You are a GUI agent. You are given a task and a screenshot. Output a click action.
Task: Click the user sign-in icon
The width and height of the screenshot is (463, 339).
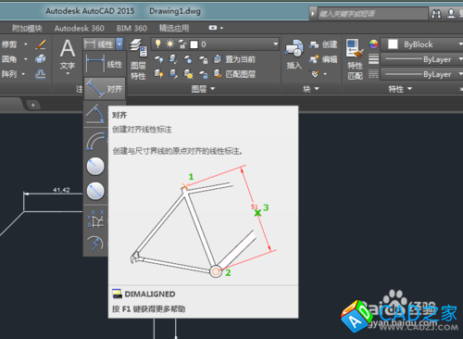[451, 13]
